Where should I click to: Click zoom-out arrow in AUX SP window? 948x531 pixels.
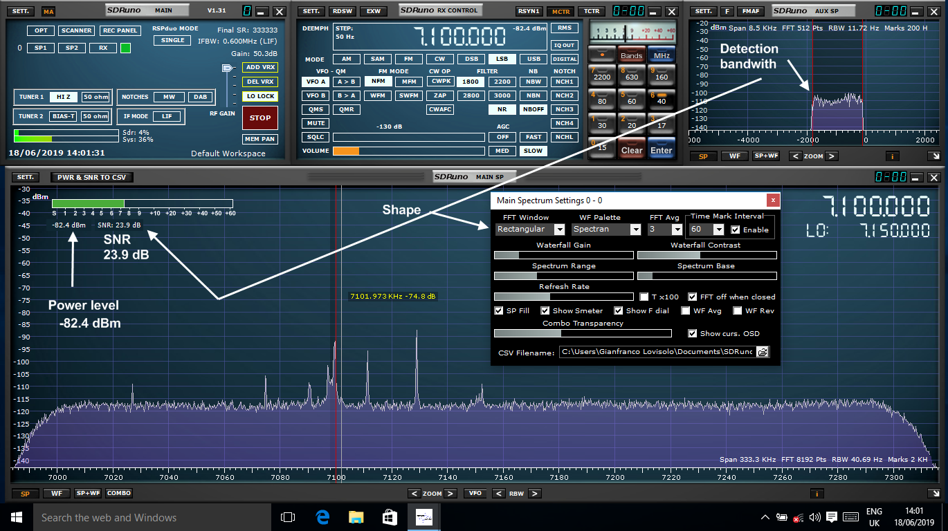pyautogui.click(x=795, y=156)
